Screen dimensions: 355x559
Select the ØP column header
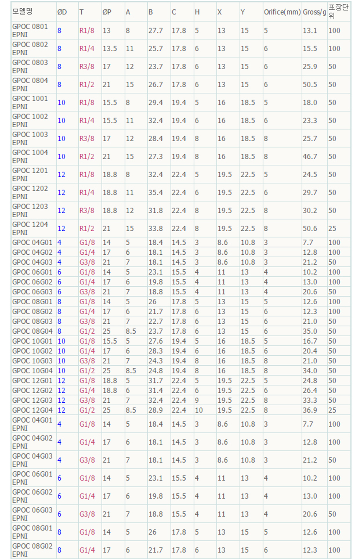107,12
